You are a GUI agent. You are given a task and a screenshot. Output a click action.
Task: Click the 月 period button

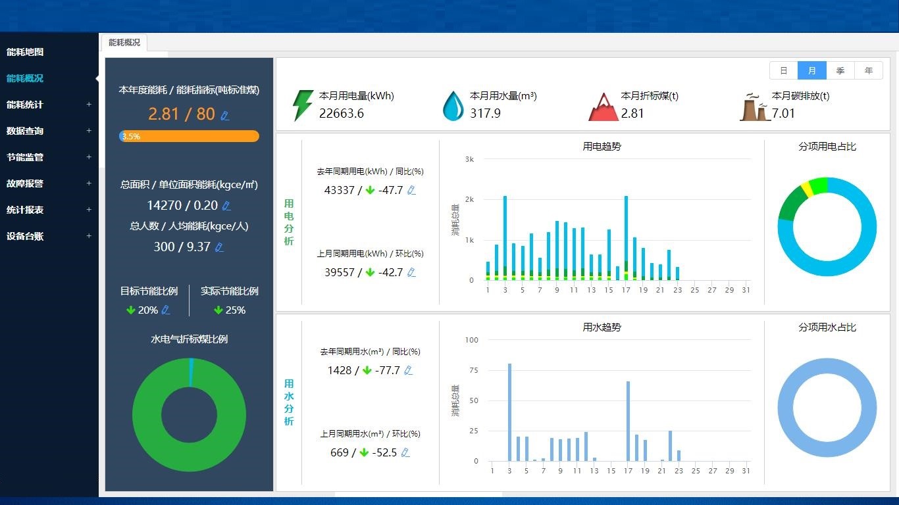(x=811, y=70)
